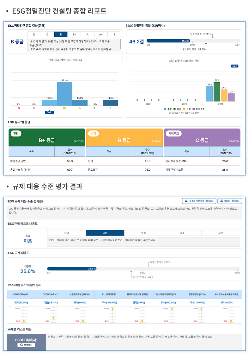Click the 청정경쟁법 (CCA) column header
This screenshot has height=354, width=249.
(197, 294)
